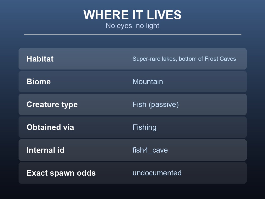265x199 pixels.
Task: Click the Mountain biome value
Action: (148, 81)
